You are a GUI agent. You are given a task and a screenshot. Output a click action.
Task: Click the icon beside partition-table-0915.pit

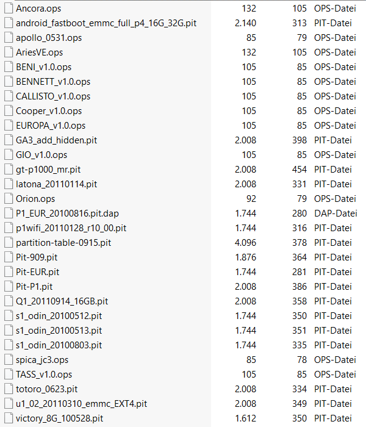(8, 243)
